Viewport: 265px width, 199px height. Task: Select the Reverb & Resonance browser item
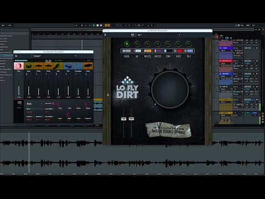(6, 75)
